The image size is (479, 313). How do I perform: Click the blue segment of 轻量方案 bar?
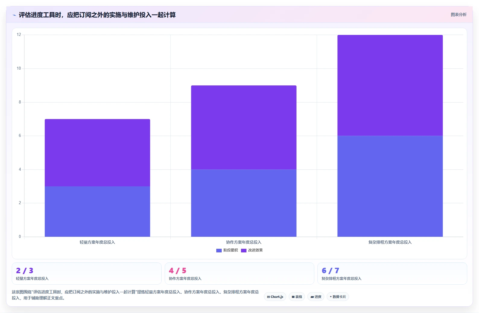97,211
